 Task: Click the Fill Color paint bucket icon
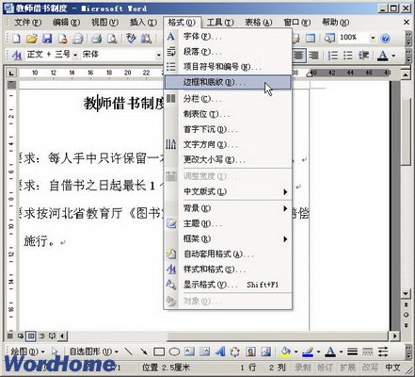285,352
